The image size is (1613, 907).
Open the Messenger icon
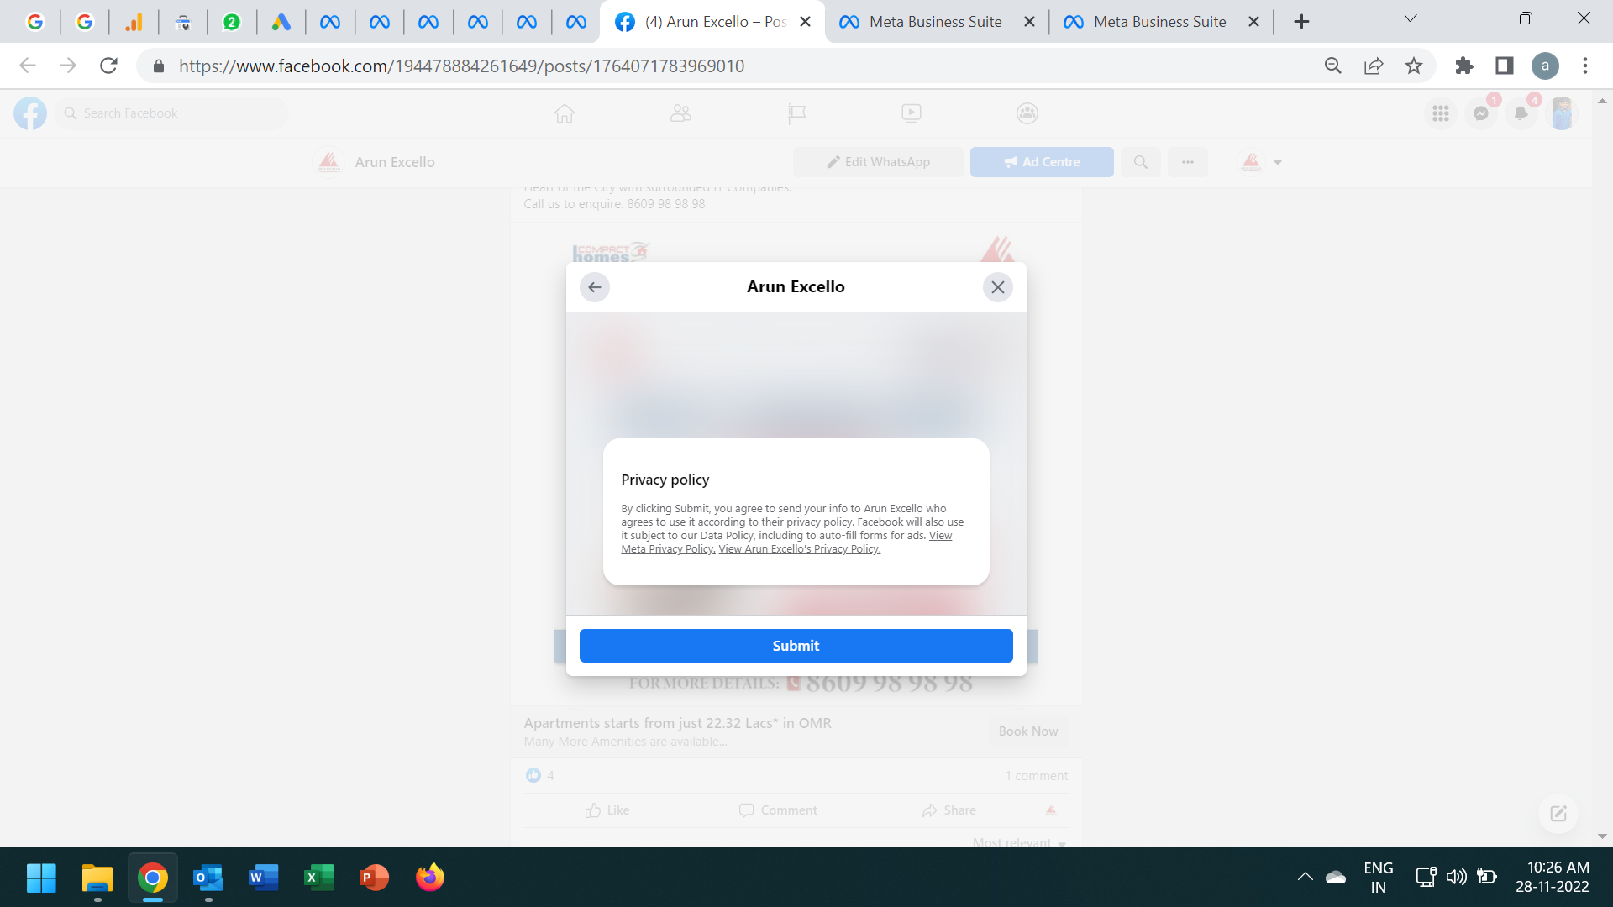1481,113
